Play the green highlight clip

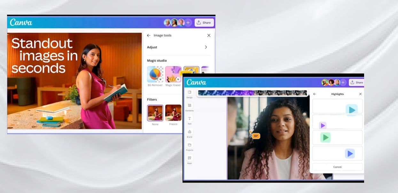click(x=325, y=138)
